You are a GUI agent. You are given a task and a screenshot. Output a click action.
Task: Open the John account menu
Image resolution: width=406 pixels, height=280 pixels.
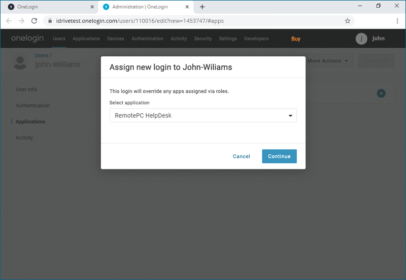coord(378,39)
